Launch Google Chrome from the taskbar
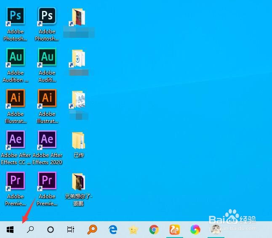Image resolution: width=272 pixels, height=238 pixels. click(x=154, y=230)
